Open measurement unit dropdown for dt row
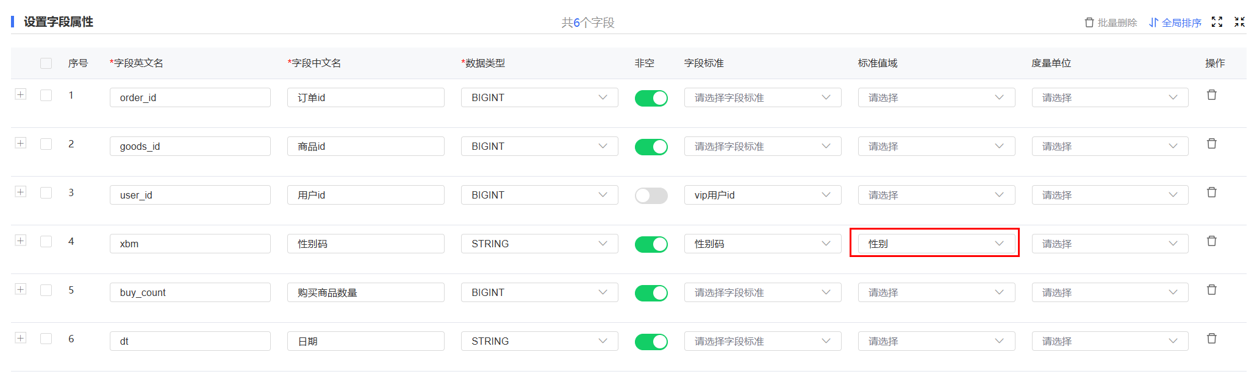The image size is (1257, 391). tap(1110, 341)
